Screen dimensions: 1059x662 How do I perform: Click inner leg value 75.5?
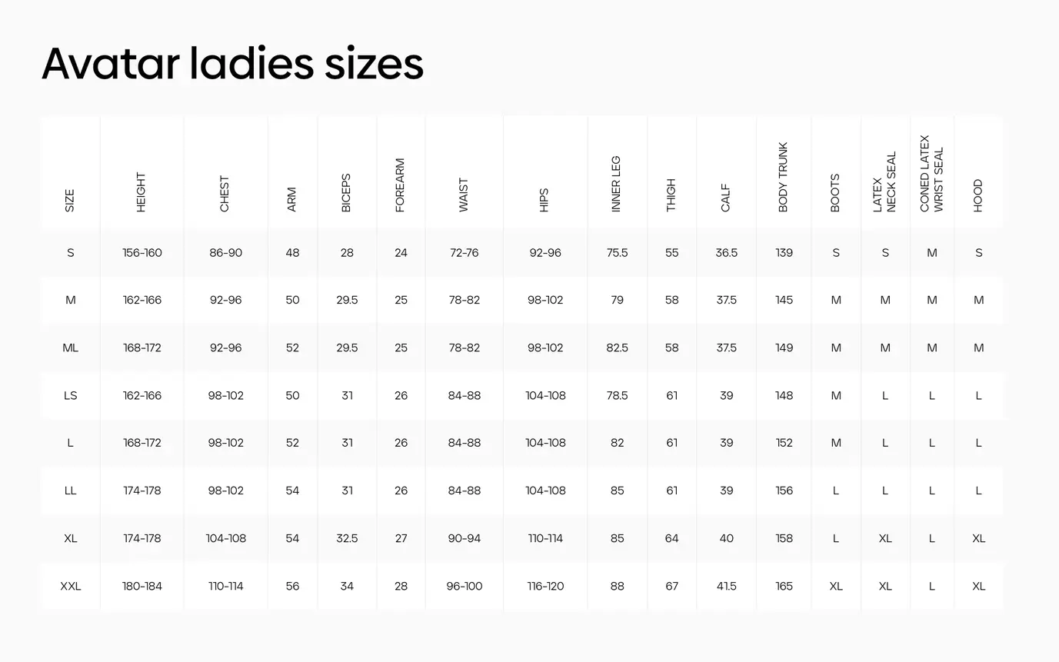(617, 252)
